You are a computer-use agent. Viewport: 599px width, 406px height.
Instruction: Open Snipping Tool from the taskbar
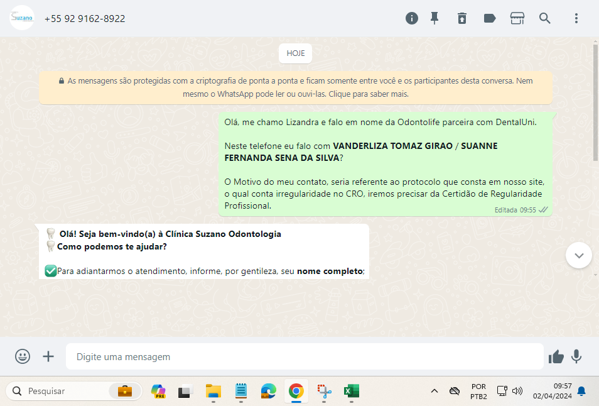(x=324, y=391)
